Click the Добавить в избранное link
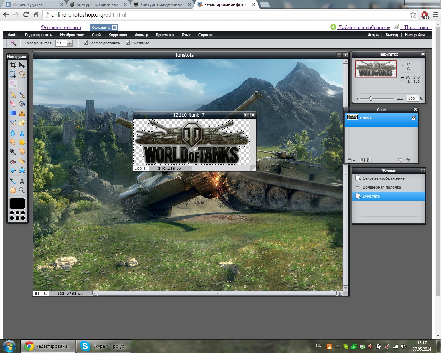The image size is (441, 353). (x=364, y=27)
